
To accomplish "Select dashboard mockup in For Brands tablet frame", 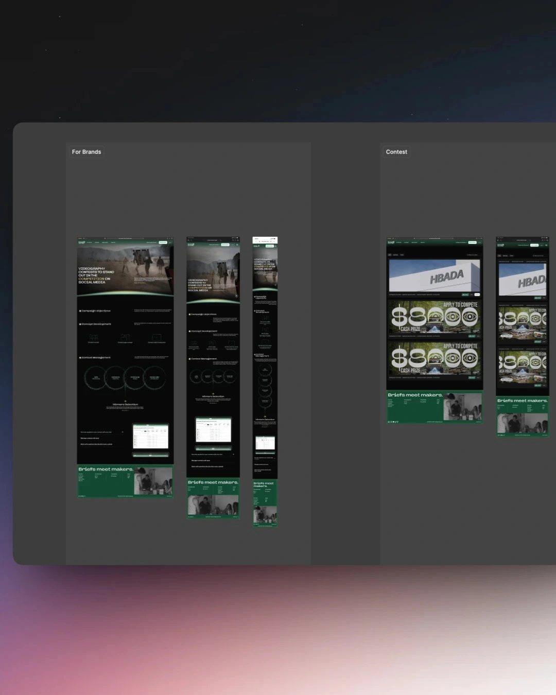I will pyautogui.click(x=213, y=430).
